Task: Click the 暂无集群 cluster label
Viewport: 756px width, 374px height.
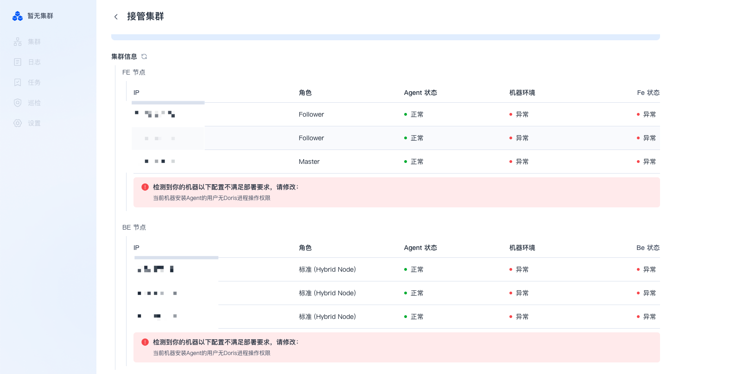Action: [40, 16]
